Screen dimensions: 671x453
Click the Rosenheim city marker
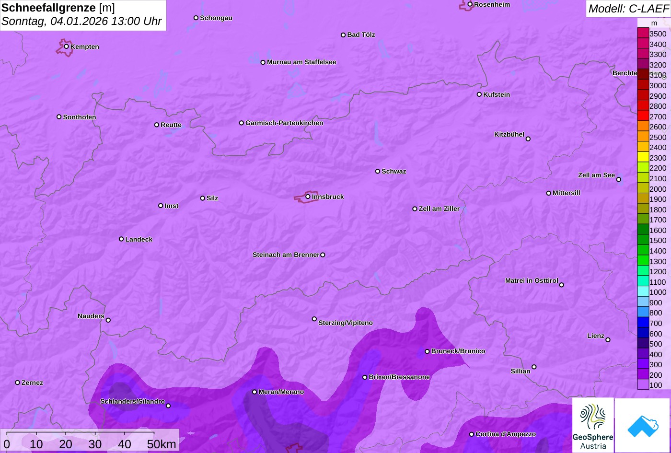(470, 4)
